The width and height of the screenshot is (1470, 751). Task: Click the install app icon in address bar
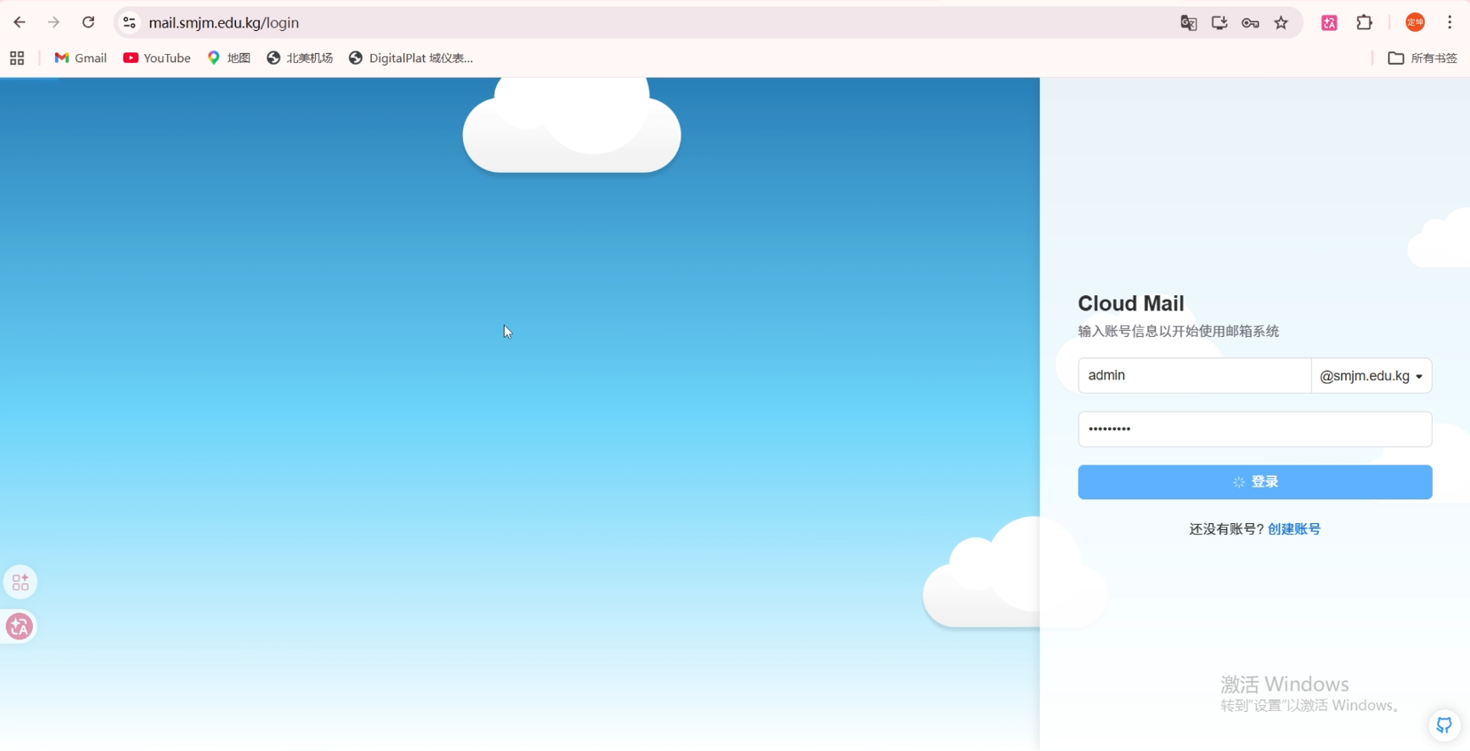(1219, 23)
